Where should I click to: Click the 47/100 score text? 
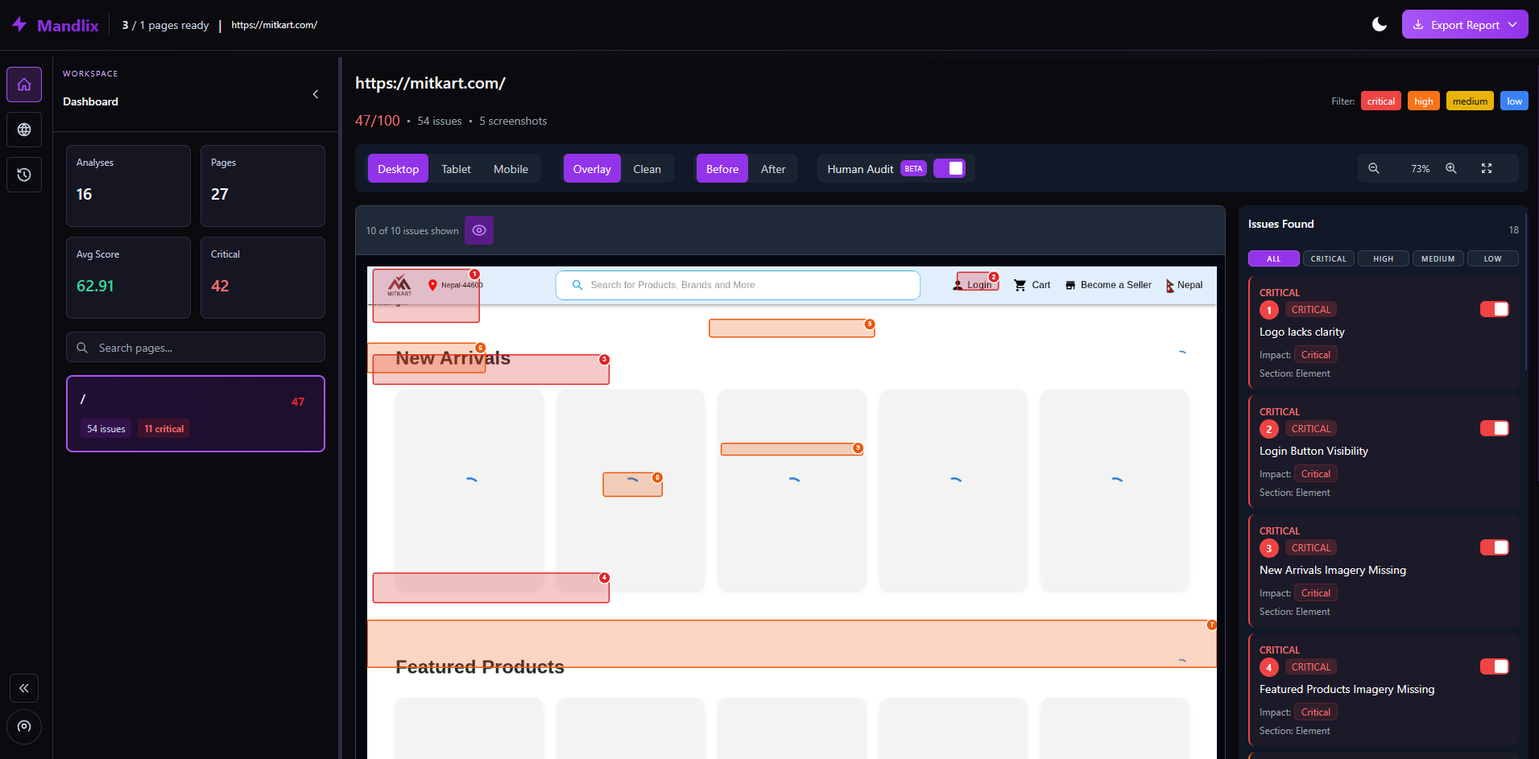pos(378,121)
